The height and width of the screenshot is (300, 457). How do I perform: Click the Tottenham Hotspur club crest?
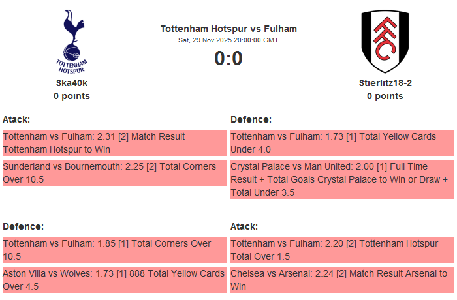pos(72,41)
